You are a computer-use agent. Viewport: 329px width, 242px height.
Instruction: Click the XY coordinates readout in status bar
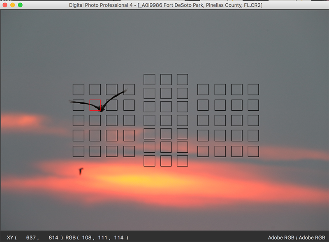tap(35, 237)
